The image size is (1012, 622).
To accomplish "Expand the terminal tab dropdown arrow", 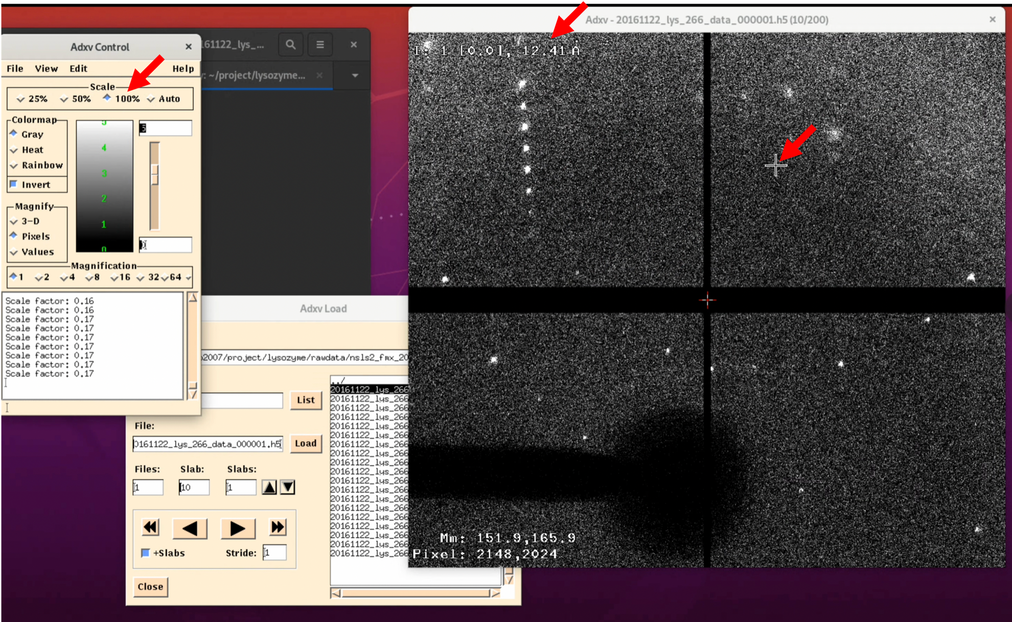I will click(x=355, y=76).
